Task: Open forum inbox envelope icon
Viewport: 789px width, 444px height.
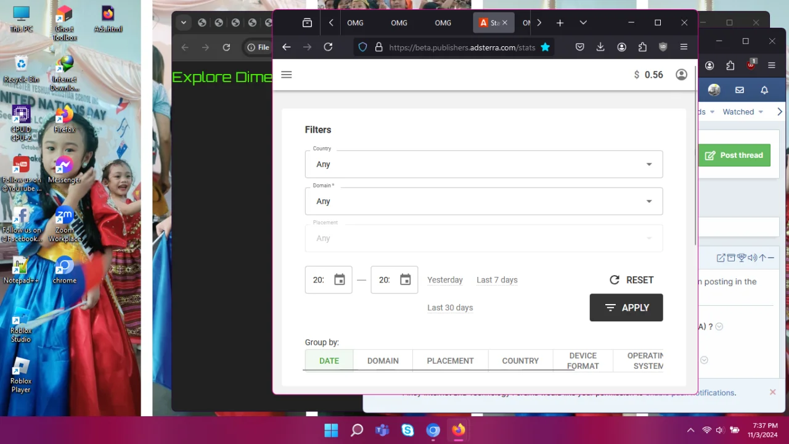Action: (x=740, y=90)
